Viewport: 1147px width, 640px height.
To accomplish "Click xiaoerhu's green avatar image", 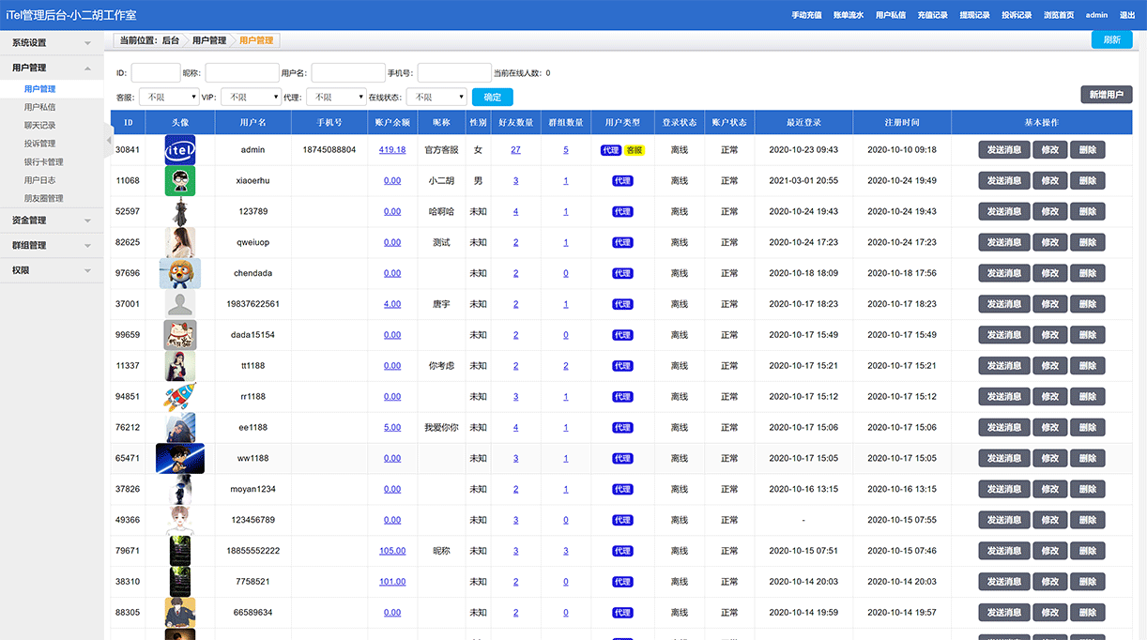I will coord(179,181).
